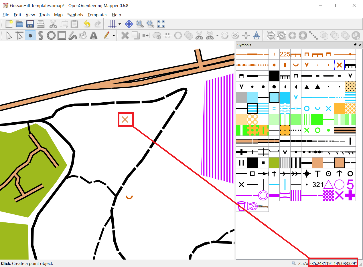Open the cut hole tool dropdown arrow
Image resolution: width=363 pixels, height=267 pixels.
[218, 36]
